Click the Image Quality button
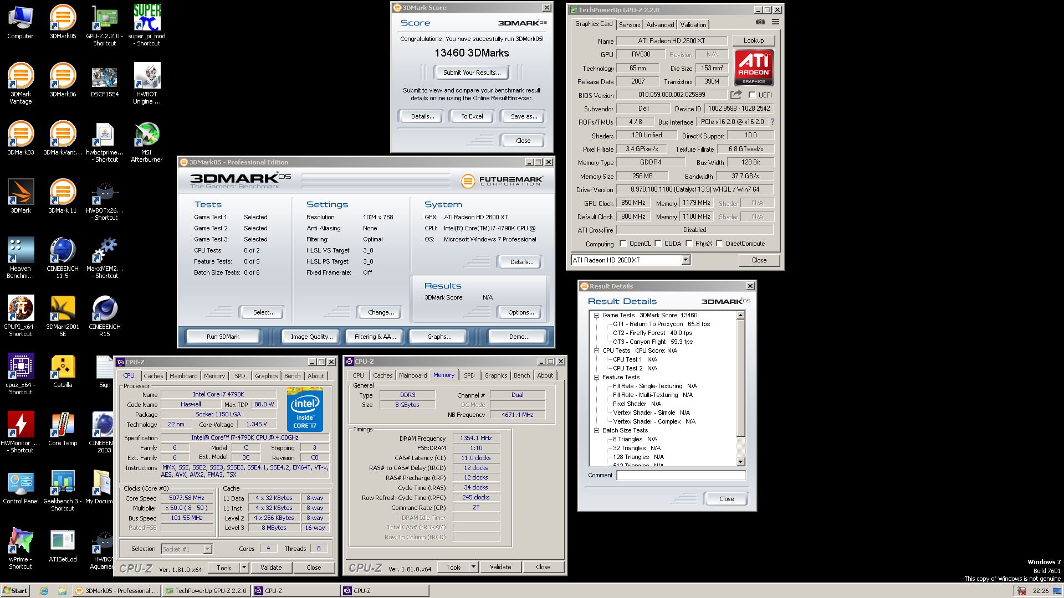 tap(312, 337)
